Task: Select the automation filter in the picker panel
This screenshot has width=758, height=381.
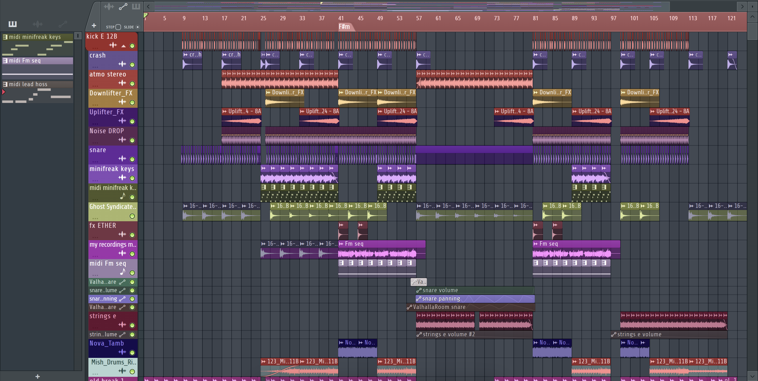Action: [63, 24]
